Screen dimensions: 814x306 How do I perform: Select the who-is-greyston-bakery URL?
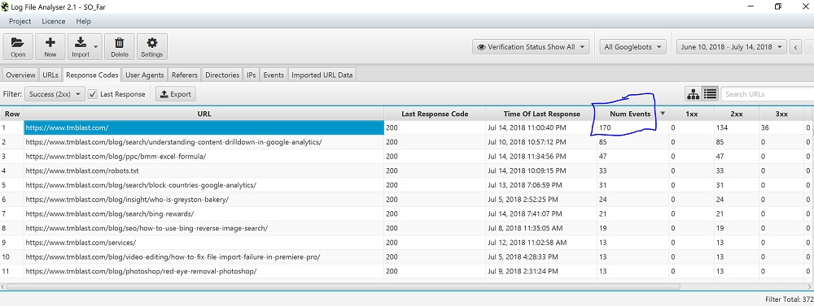[204, 200]
